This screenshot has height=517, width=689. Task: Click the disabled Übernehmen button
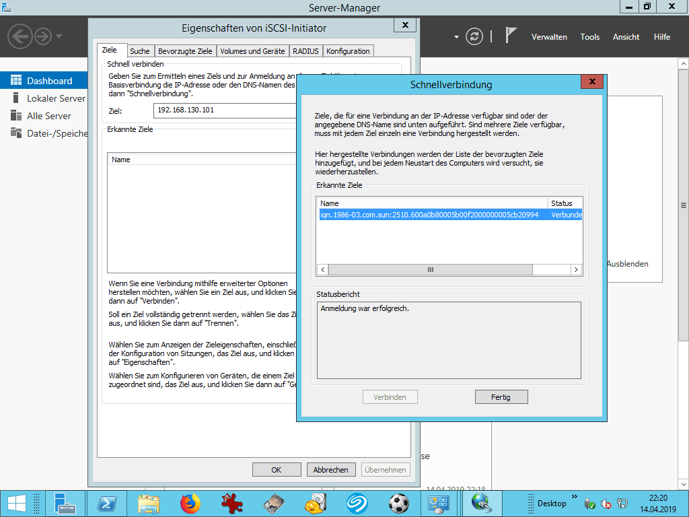(386, 469)
